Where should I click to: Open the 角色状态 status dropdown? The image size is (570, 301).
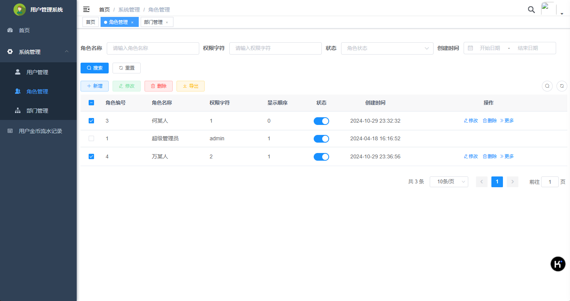(387, 48)
